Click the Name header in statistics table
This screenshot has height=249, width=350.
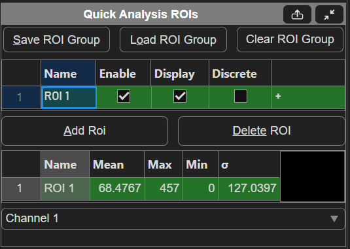pos(65,165)
